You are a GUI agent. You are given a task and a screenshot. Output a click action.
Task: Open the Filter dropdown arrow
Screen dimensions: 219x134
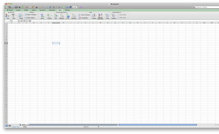pos(16,15)
